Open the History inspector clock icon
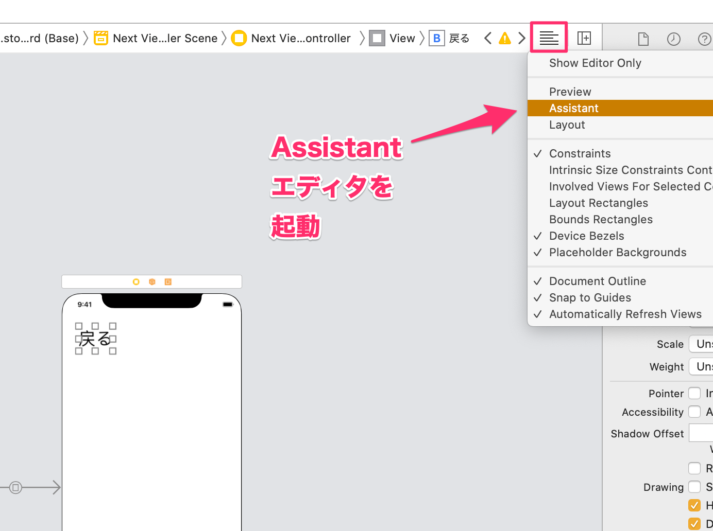This screenshot has width=713, height=531. coord(673,38)
